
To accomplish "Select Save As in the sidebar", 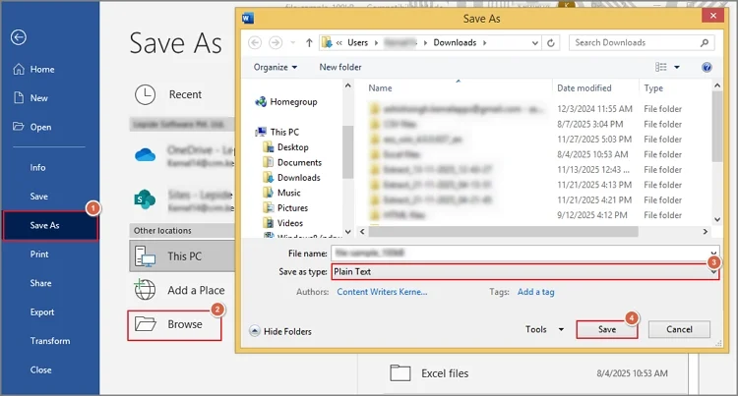I will 50,225.
